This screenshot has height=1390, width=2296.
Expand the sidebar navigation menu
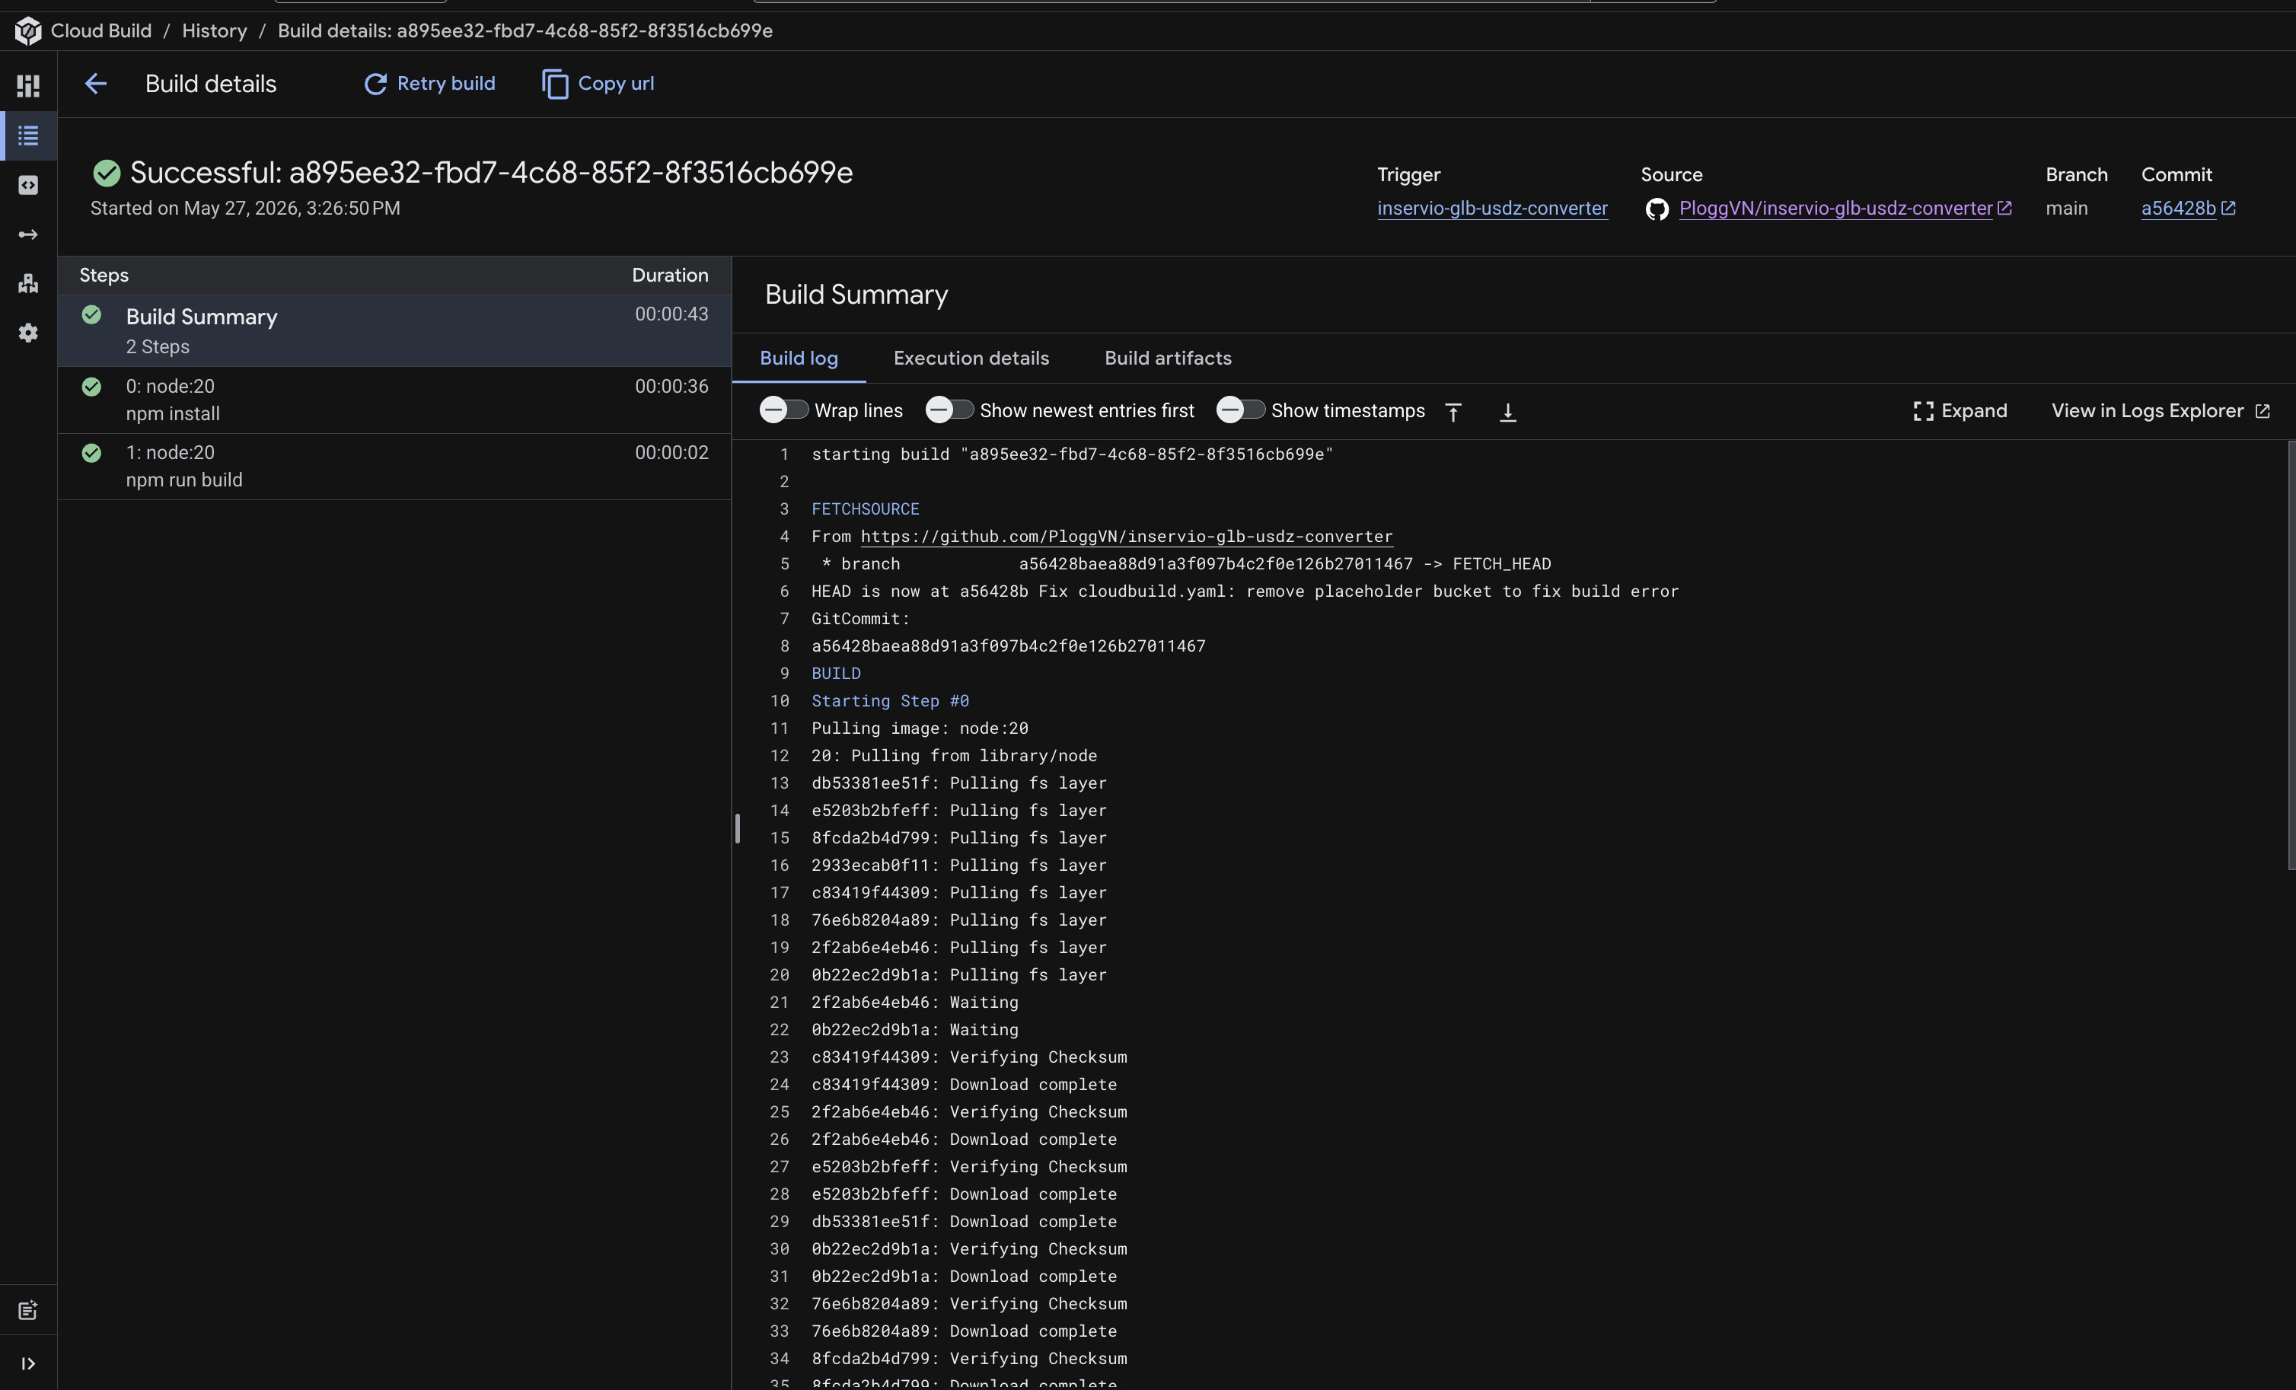pyautogui.click(x=28, y=1363)
